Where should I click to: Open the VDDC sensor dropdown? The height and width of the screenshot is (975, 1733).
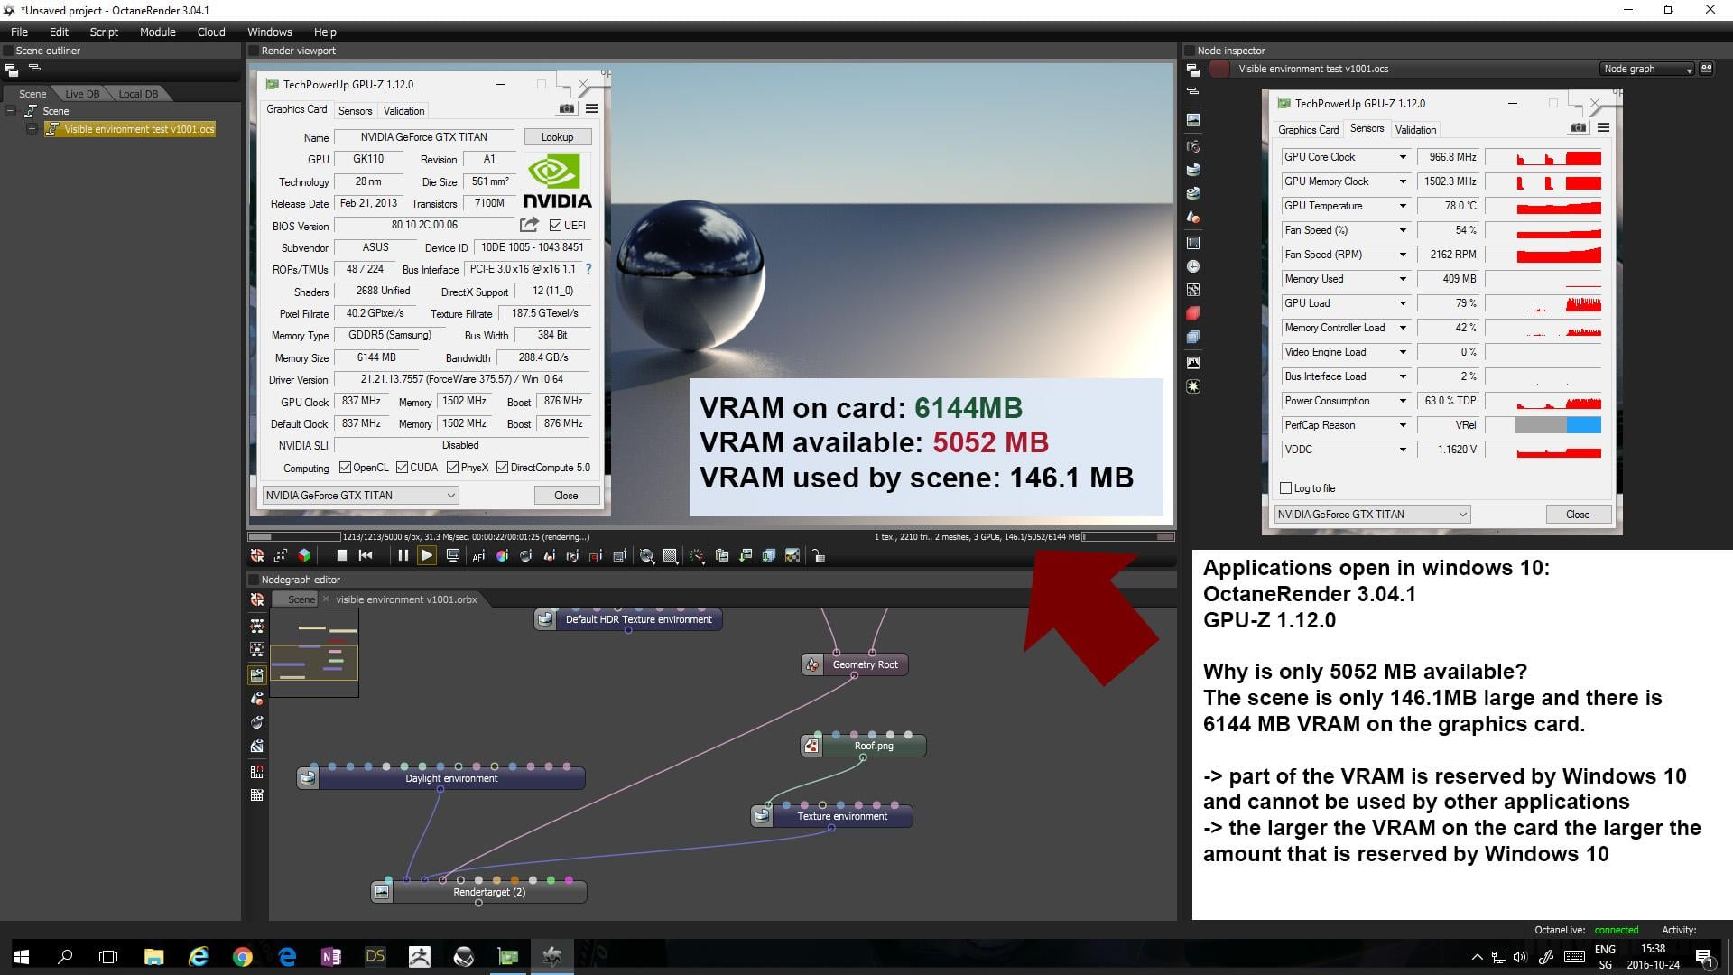[x=1403, y=450]
